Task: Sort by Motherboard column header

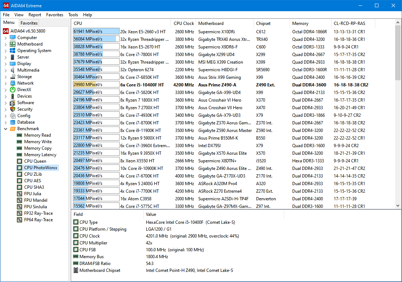Action: pyautogui.click(x=225, y=23)
